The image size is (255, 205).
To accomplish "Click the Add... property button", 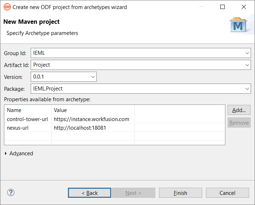I will pos(239,110).
